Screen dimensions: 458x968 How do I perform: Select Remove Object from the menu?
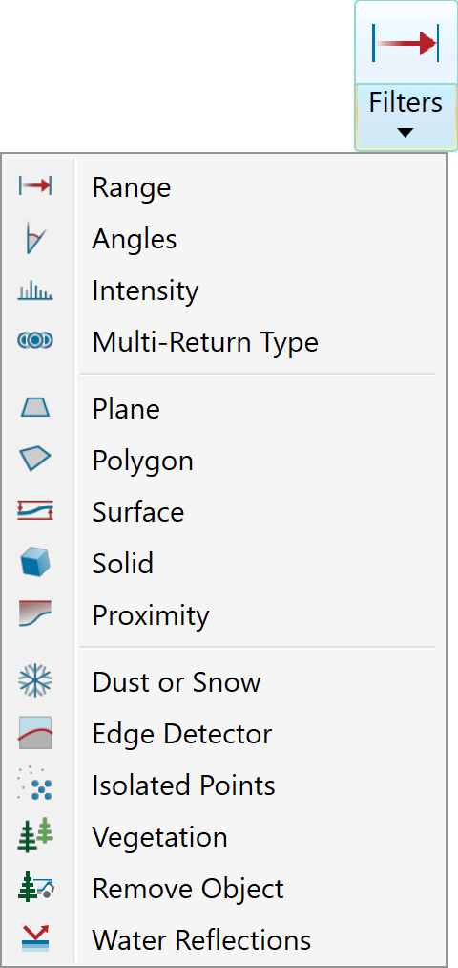[224, 889]
